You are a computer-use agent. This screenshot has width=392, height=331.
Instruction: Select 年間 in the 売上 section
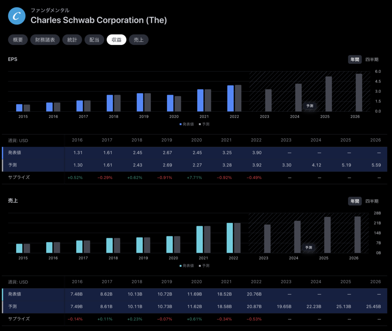pos(355,201)
